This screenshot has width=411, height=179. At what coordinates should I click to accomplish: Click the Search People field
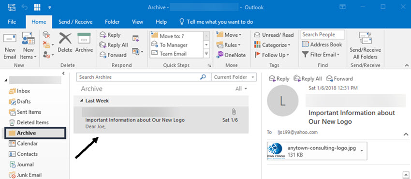[x=323, y=35]
